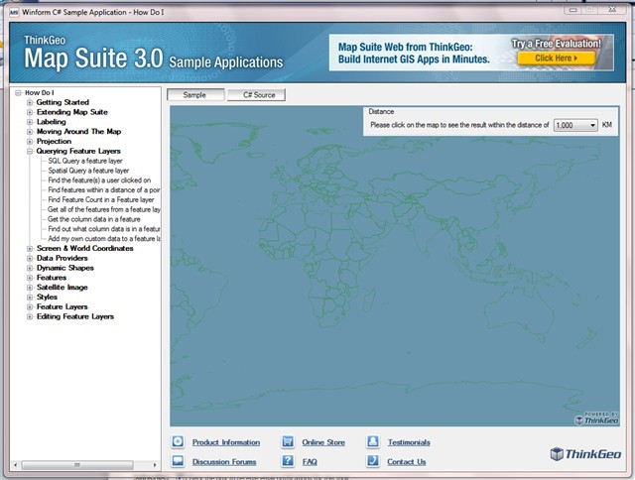Select the Getting Started label
This screenshot has width=635, height=480.
63,102
